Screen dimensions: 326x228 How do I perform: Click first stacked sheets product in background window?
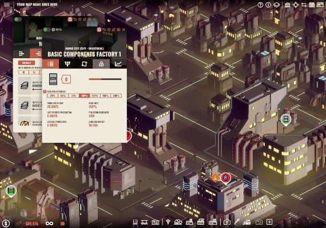[x=25, y=85]
